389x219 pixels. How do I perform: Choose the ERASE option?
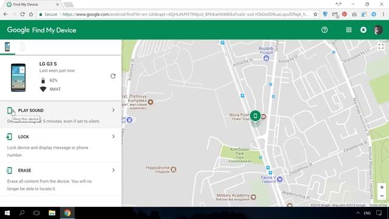coord(24,170)
